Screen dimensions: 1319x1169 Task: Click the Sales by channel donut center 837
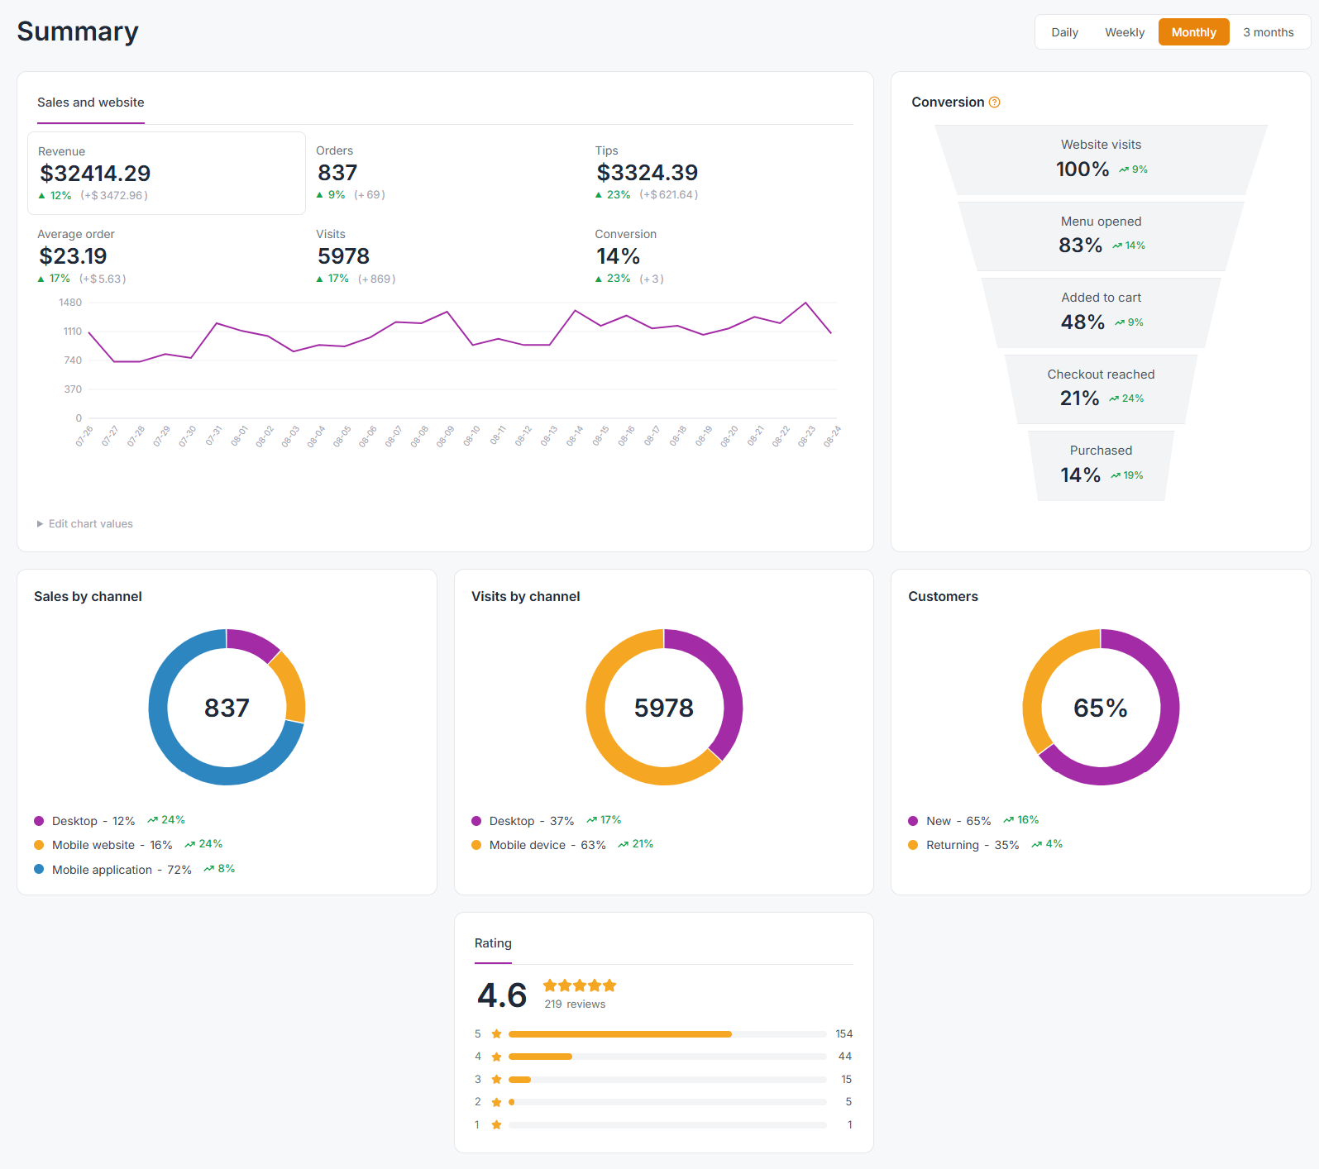(227, 708)
